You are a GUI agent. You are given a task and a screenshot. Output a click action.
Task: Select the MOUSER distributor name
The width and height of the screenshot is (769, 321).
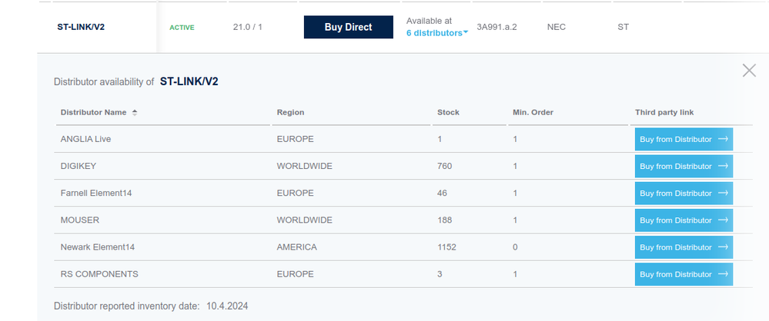(80, 220)
